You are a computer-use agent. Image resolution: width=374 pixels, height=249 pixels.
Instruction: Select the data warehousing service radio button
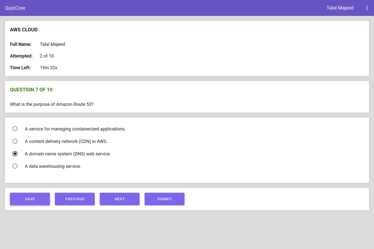coord(15,166)
